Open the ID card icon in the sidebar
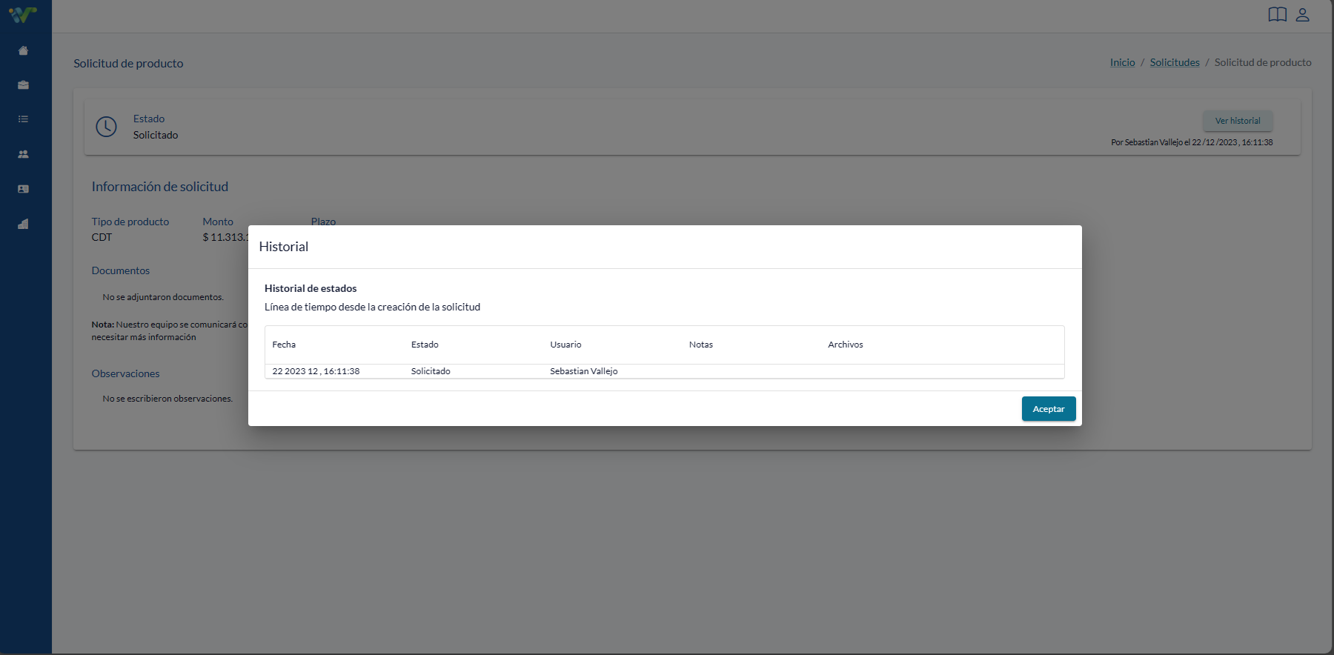 click(x=23, y=189)
